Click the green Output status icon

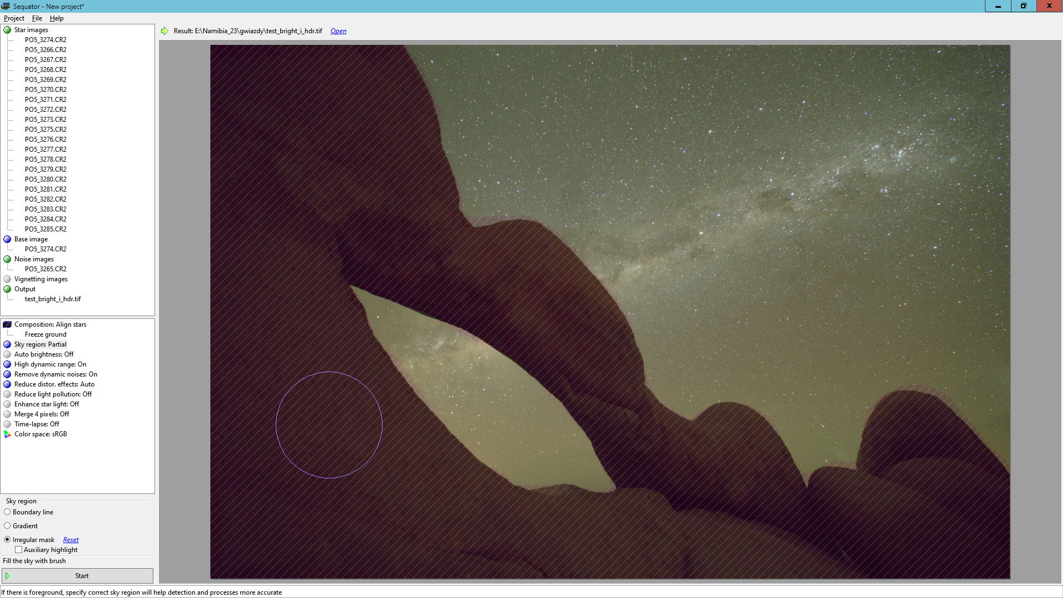[x=7, y=289]
